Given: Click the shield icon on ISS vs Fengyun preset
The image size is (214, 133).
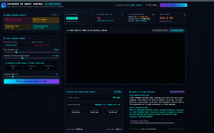Looking at the screenshot, I should point(34,19).
